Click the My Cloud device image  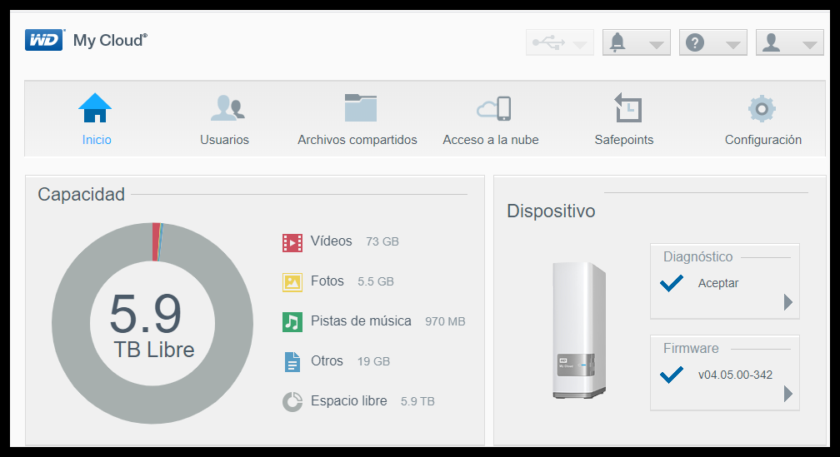(x=579, y=330)
